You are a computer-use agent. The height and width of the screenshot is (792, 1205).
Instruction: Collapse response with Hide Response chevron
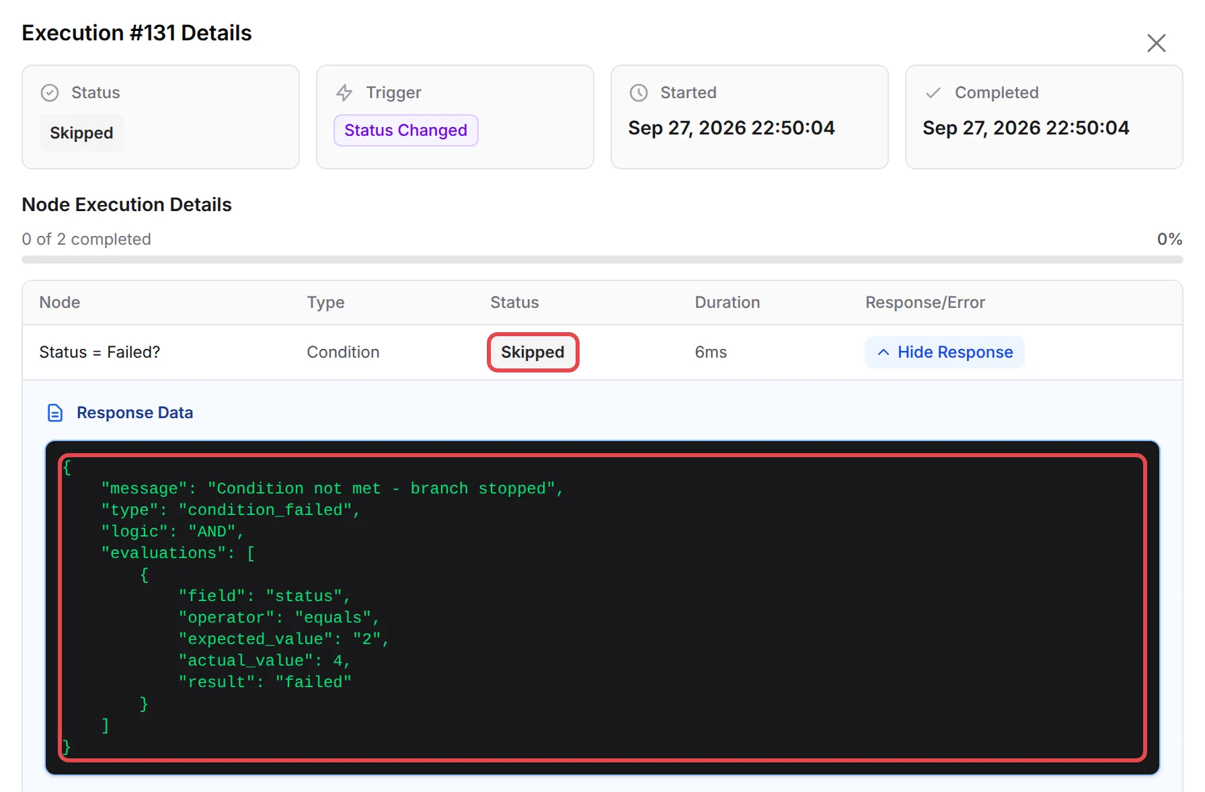tap(884, 352)
